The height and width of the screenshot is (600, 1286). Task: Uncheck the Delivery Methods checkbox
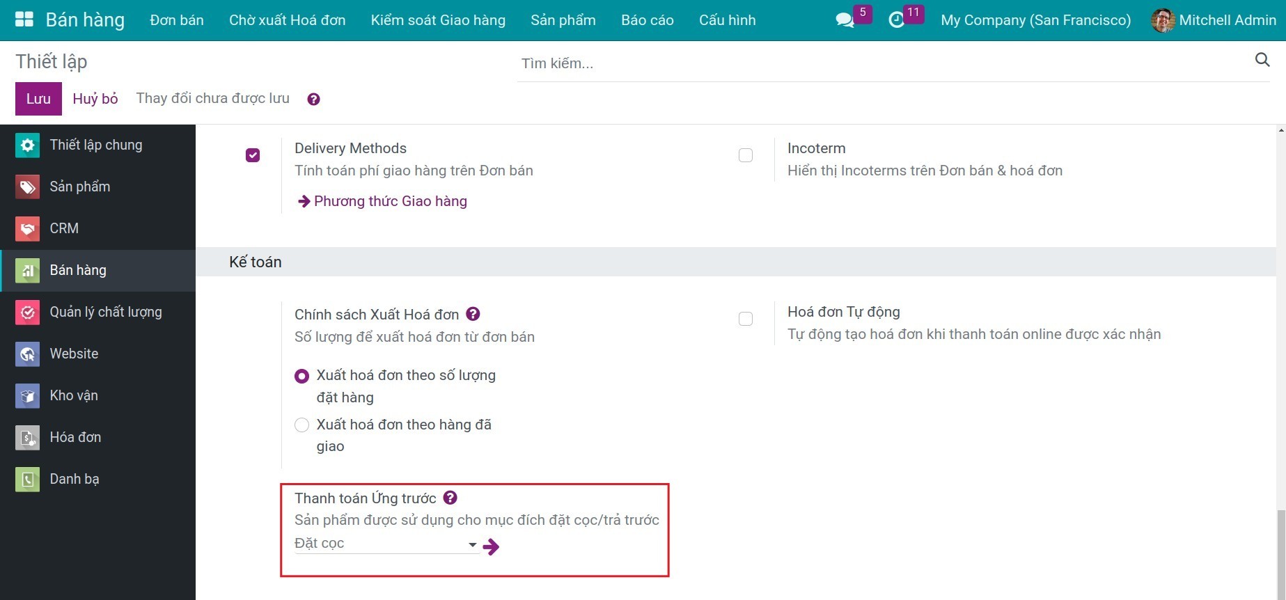pos(253,155)
